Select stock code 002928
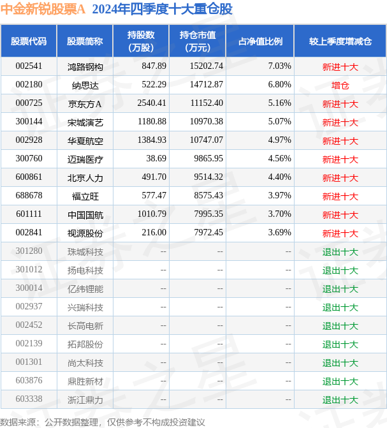The image size is (387, 428). click(x=29, y=140)
